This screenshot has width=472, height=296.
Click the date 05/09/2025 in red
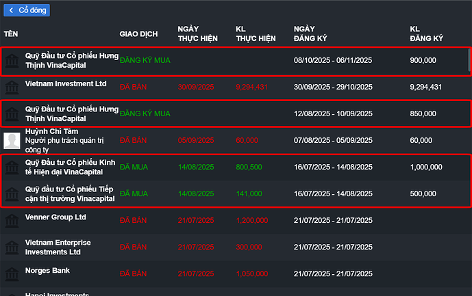click(x=196, y=140)
